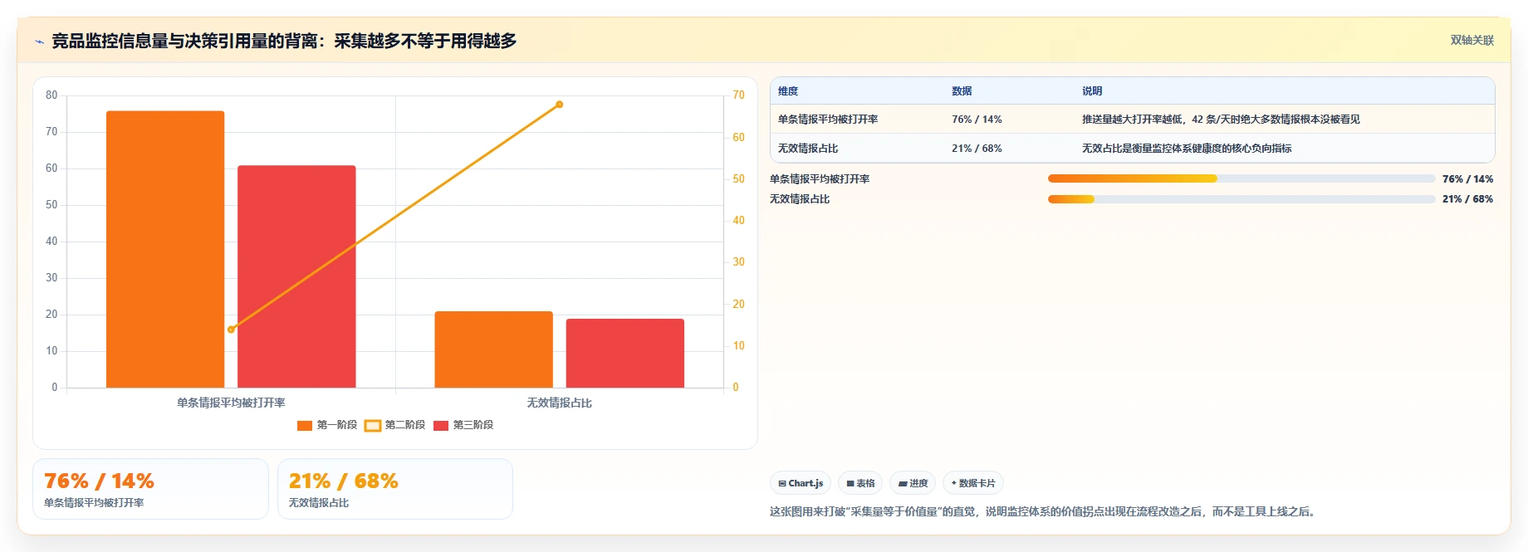Click the Chart.js tag
Image resolution: width=1528 pixels, height=552 pixels.
(x=801, y=483)
